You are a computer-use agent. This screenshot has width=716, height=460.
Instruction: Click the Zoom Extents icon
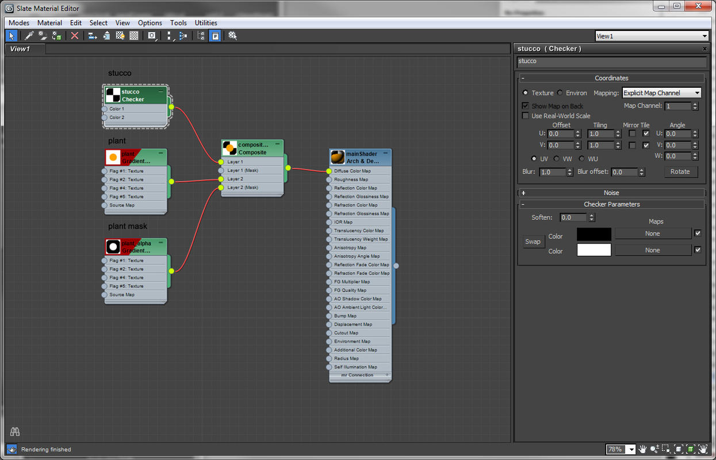[679, 449]
